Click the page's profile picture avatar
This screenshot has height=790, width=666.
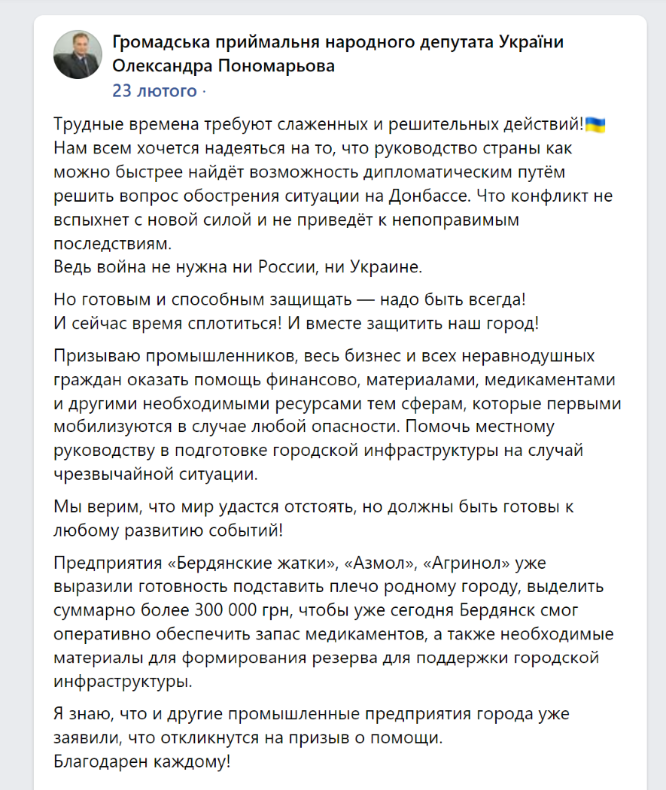click(78, 55)
